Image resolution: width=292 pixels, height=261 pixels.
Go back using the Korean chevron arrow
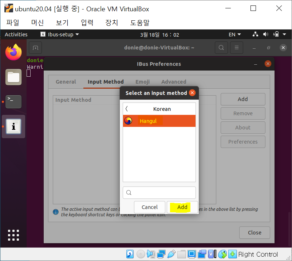tap(127, 109)
